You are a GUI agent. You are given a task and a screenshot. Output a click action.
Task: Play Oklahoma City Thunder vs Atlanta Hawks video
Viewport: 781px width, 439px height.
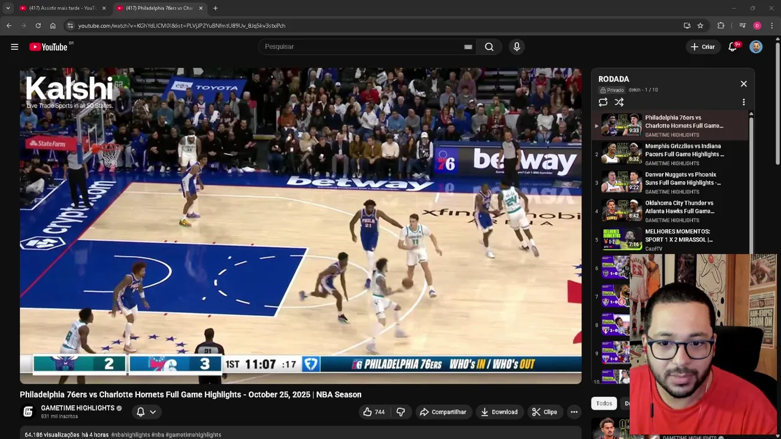tap(671, 211)
